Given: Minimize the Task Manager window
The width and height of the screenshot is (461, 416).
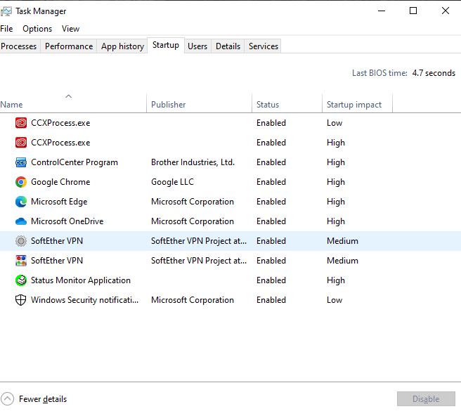Looking at the screenshot, I should [x=382, y=11].
